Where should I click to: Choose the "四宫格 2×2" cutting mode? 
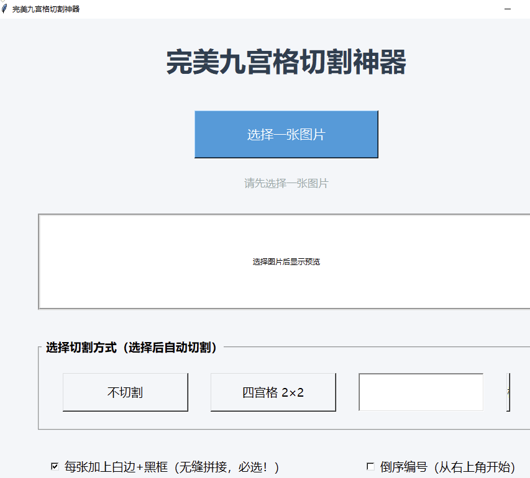pos(273,392)
